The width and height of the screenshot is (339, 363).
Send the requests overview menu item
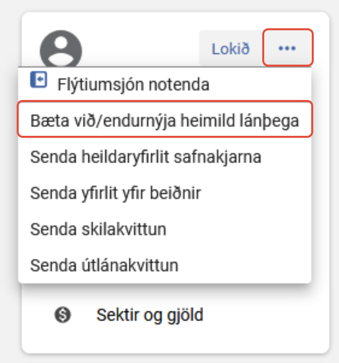tap(165, 193)
